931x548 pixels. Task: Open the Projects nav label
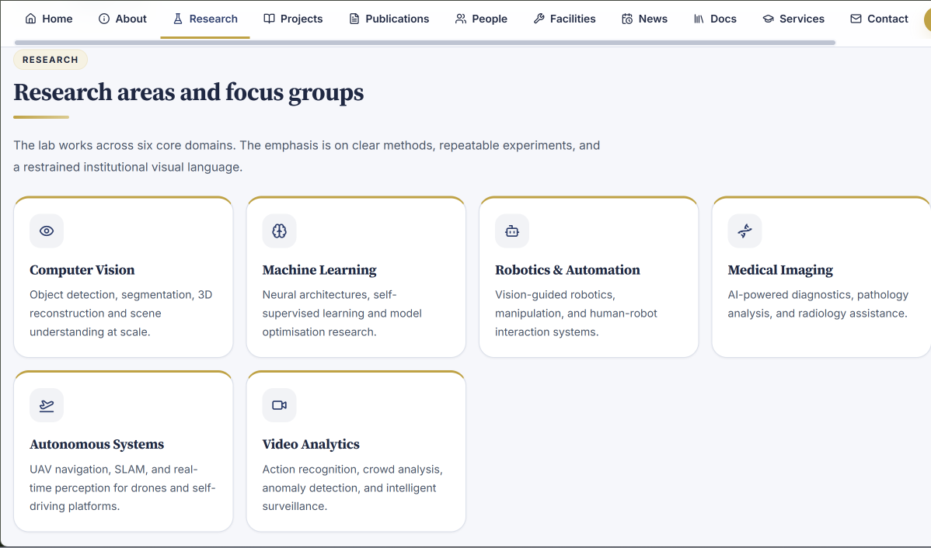pos(302,19)
